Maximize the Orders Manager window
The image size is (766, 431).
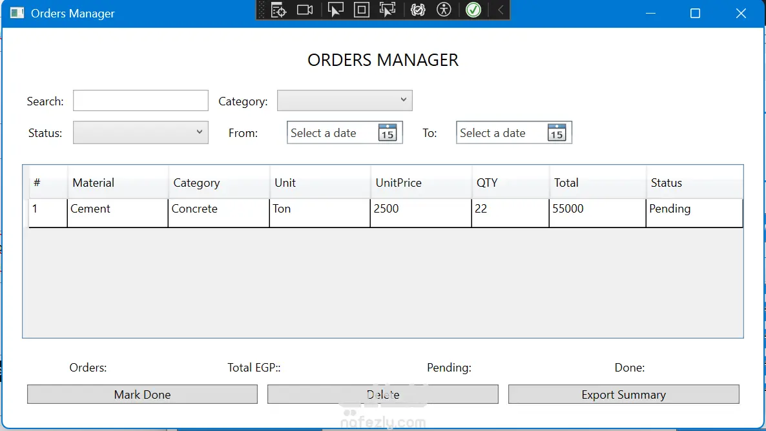[695, 13]
